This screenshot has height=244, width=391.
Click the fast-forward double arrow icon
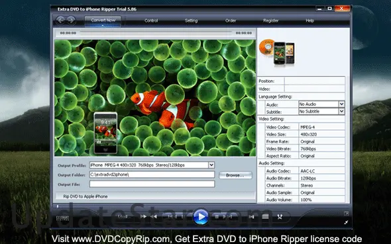click(143, 217)
